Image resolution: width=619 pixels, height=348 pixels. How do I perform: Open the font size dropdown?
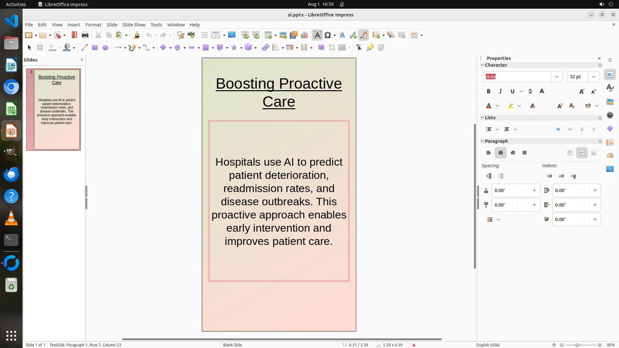point(594,77)
